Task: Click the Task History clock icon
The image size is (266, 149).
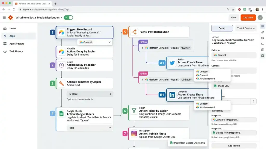Action: click(x=5, y=51)
